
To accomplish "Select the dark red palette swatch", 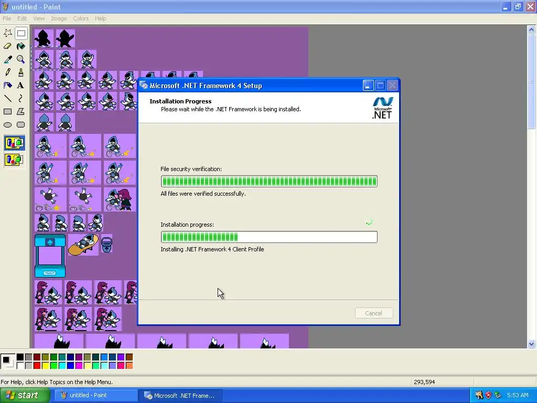I will [x=37, y=357].
